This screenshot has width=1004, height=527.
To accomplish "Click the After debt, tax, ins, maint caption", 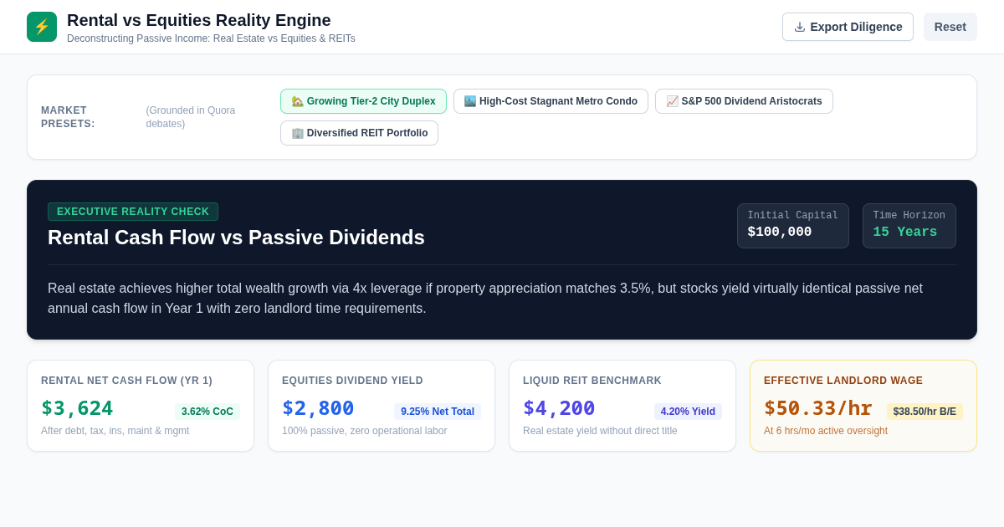I will coord(115,431).
